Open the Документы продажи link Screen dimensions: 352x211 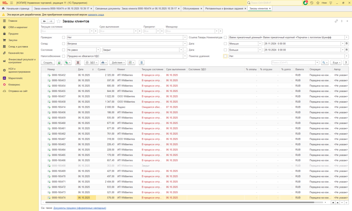(80, 208)
